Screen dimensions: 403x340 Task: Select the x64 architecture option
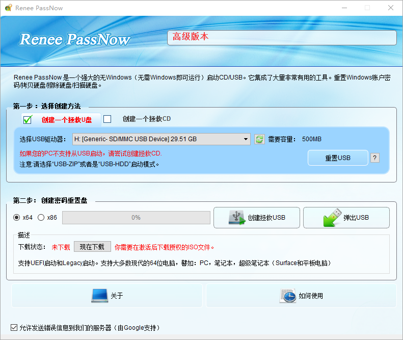(x=16, y=218)
